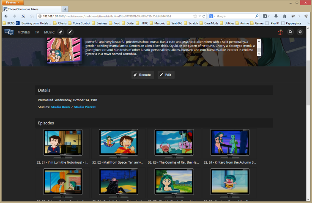312x203 pixels.
Task: Open the user profile avatar icon
Action: (280, 32)
